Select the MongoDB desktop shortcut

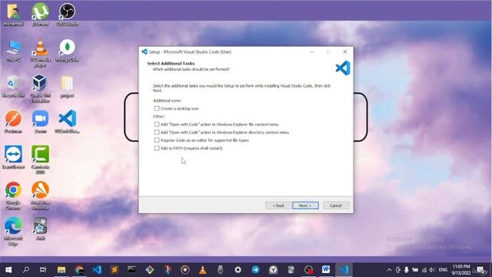point(67,51)
